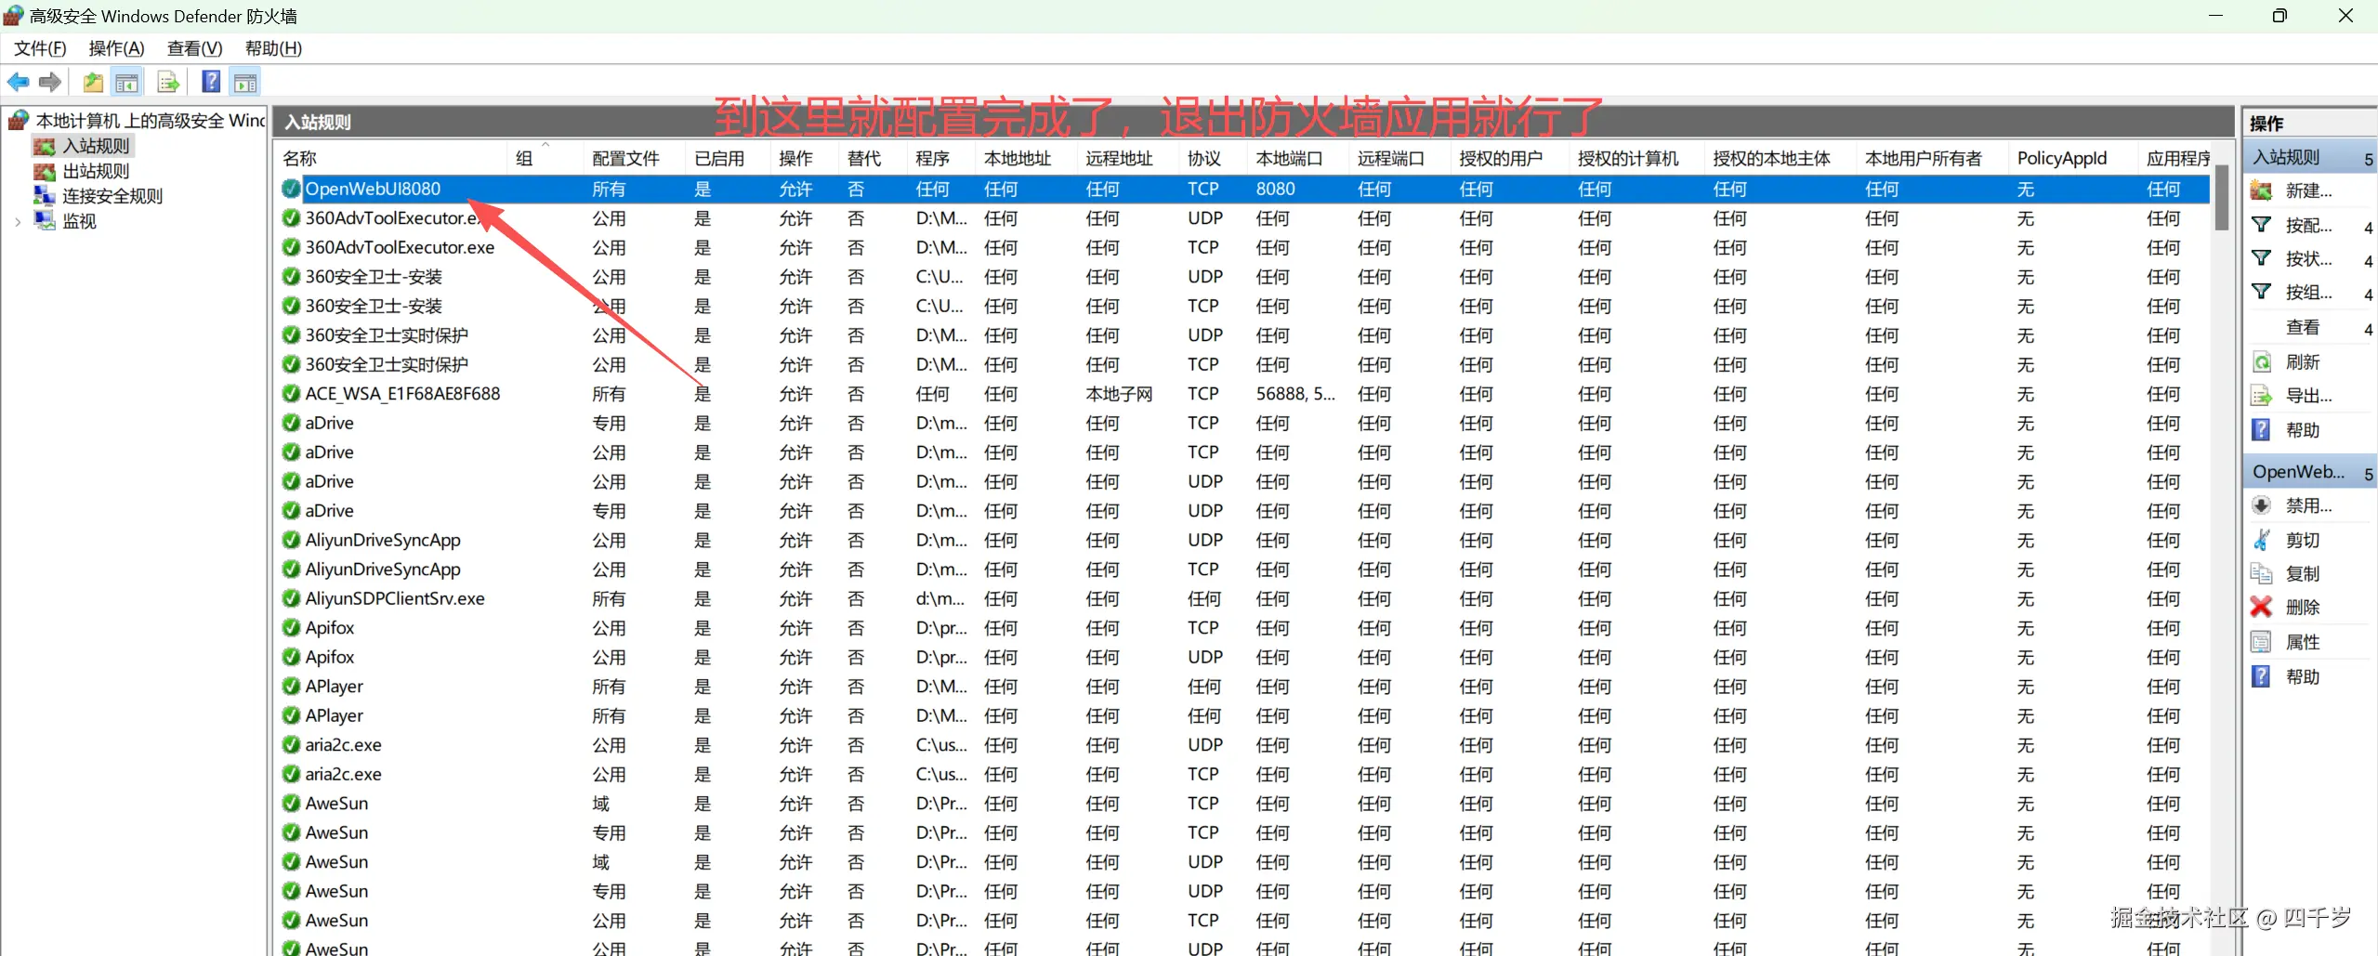Go up one level with the folder icon

(93, 83)
